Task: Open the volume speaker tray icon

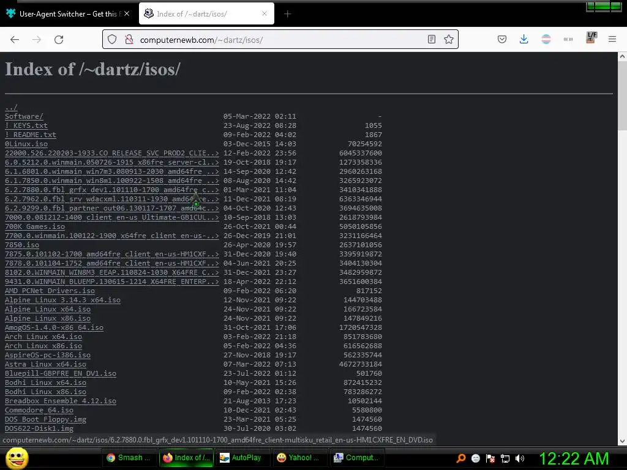Action: pos(520,458)
